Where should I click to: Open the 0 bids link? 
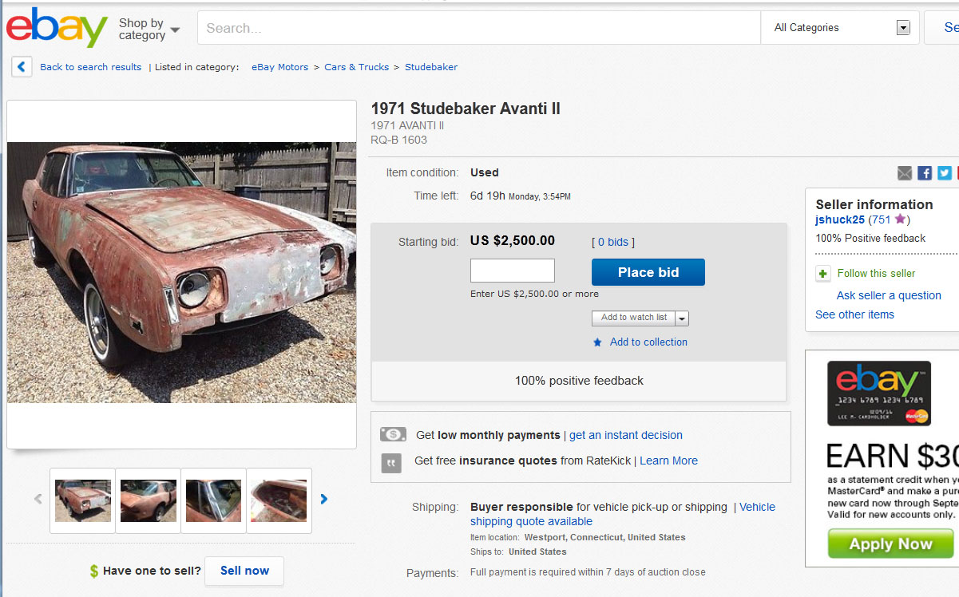pyautogui.click(x=613, y=242)
